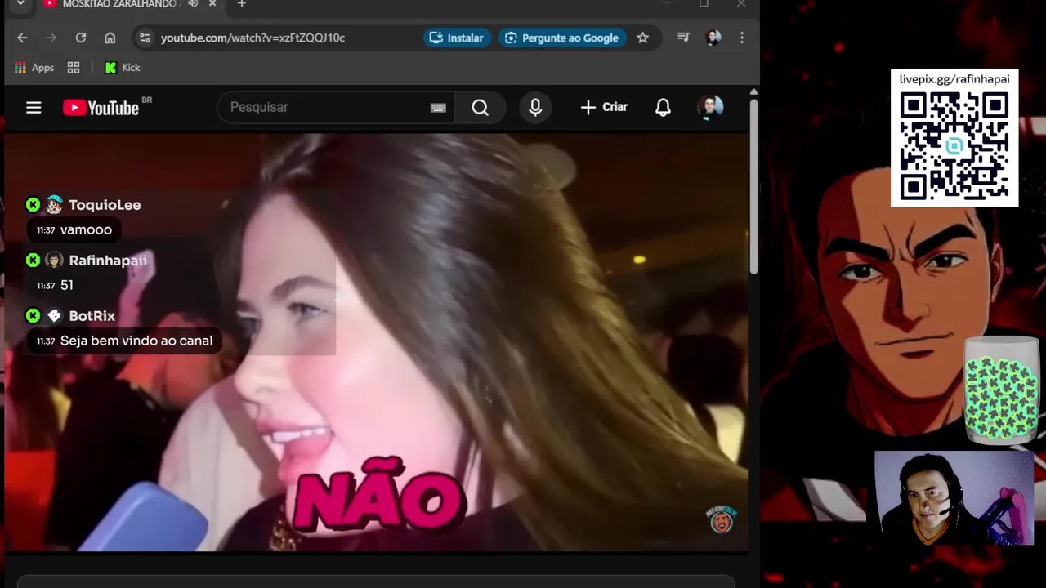Open the Criar create button
Viewport: 1046px width, 588px height.
604,107
